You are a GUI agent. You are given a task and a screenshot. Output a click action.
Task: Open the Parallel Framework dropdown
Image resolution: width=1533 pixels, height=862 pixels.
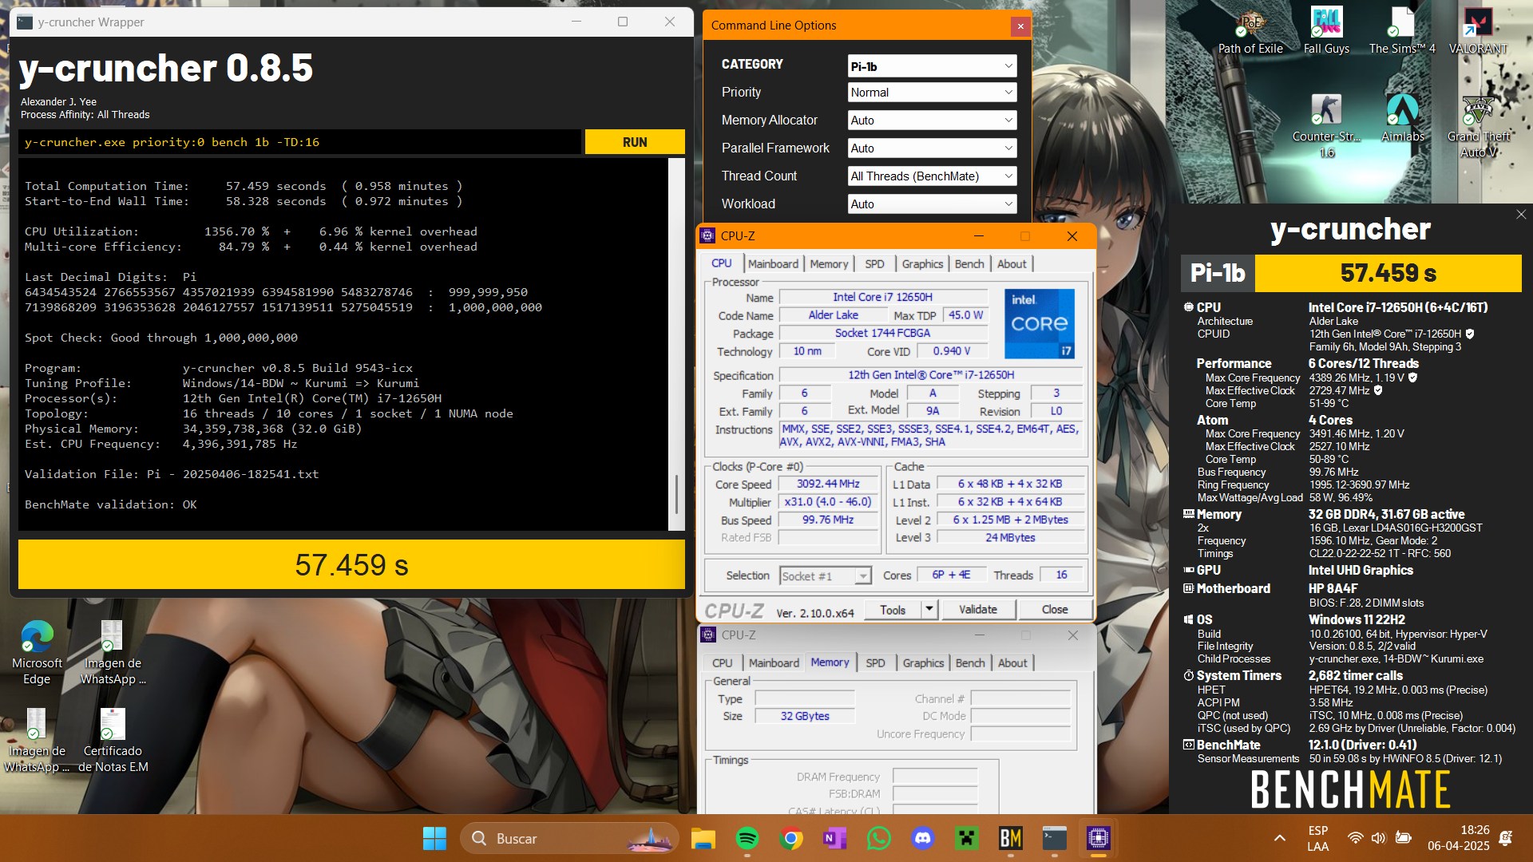[x=932, y=148]
